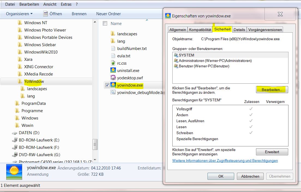This screenshot has height=192, width=301.
Task: Click the lang folder icon in file list
Action: [x=113, y=41]
